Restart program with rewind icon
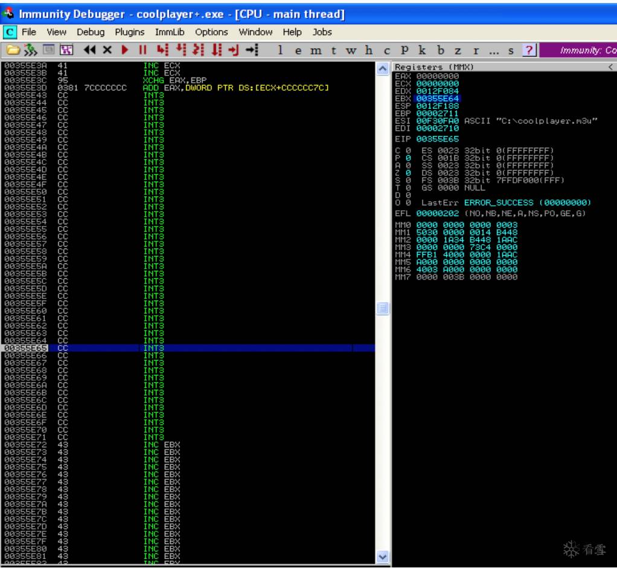Viewport: 617px width, 568px height. (90, 50)
